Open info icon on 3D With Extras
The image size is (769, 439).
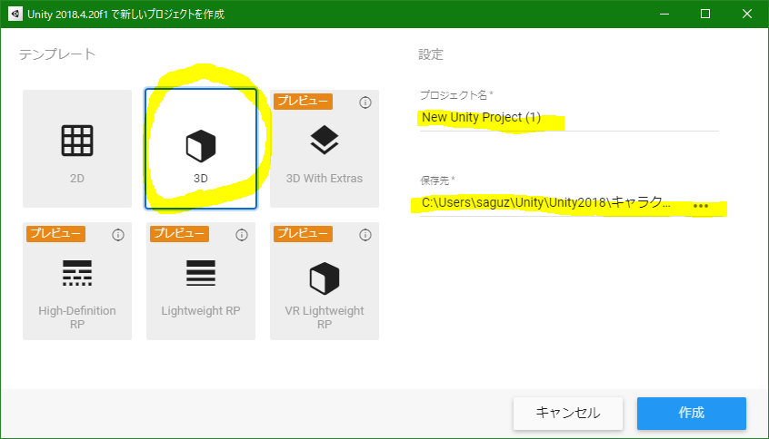(x=365, y=102)
